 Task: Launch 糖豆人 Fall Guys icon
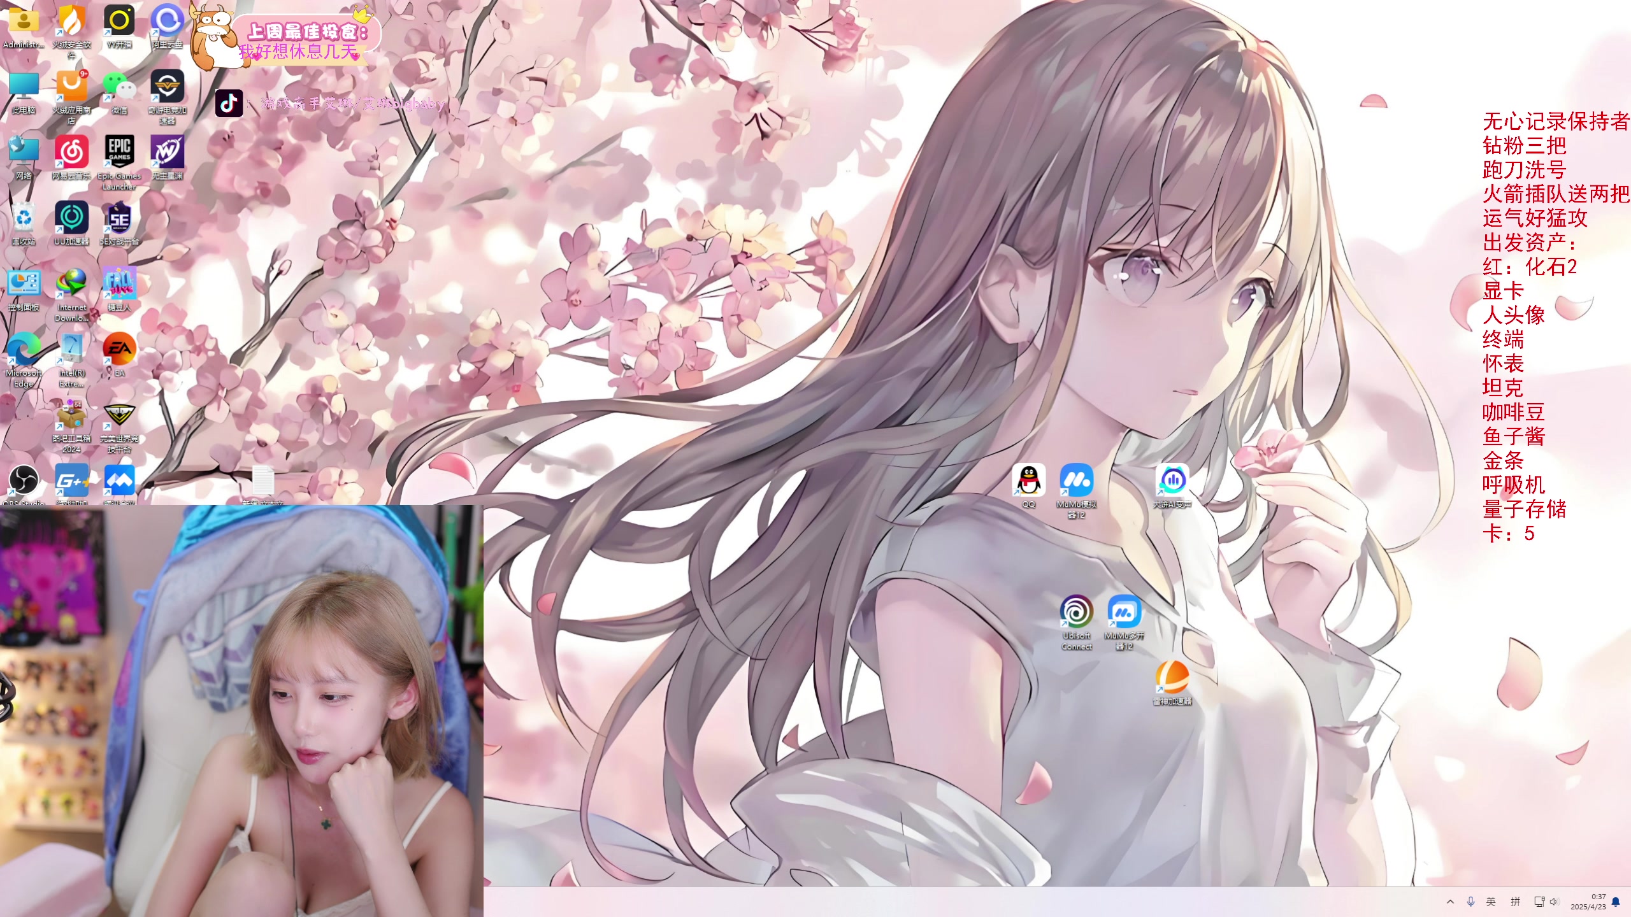(119, 290)
